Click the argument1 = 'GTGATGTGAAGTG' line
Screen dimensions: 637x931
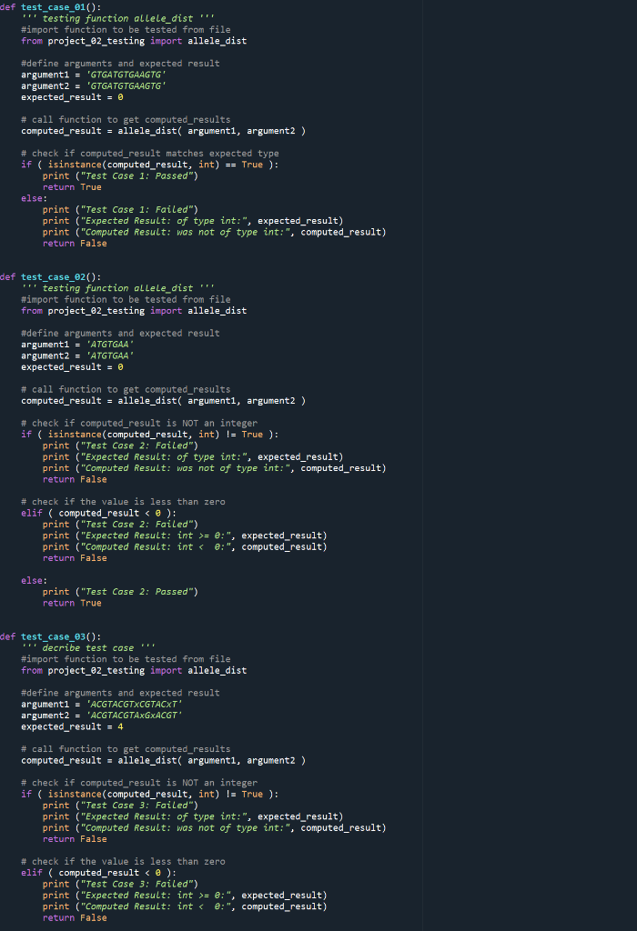pos(94,75)
